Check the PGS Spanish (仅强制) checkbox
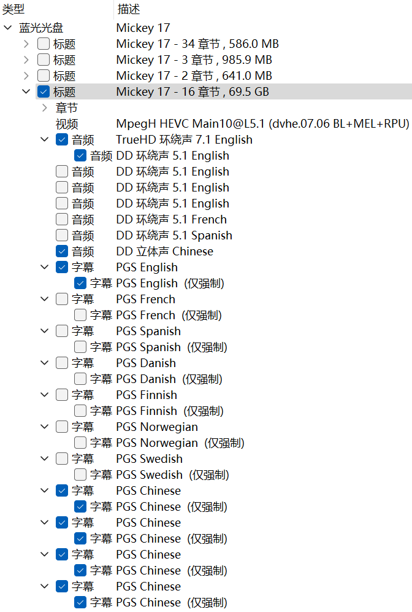The height and width of the screenshot is (612, 412). point(80,347)
